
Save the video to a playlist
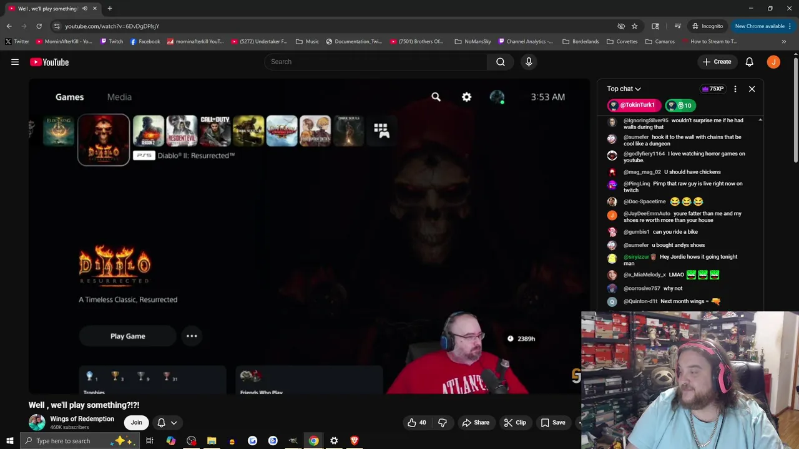click(x=553, y=422)
